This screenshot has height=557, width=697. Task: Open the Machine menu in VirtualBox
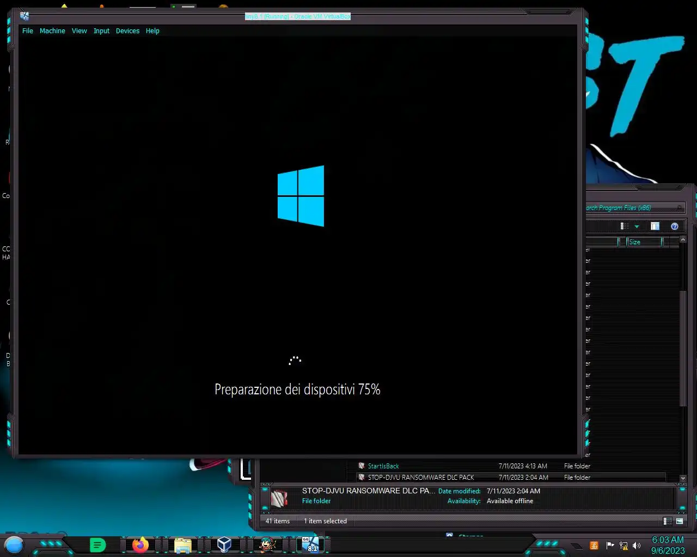tap(52, 31)
